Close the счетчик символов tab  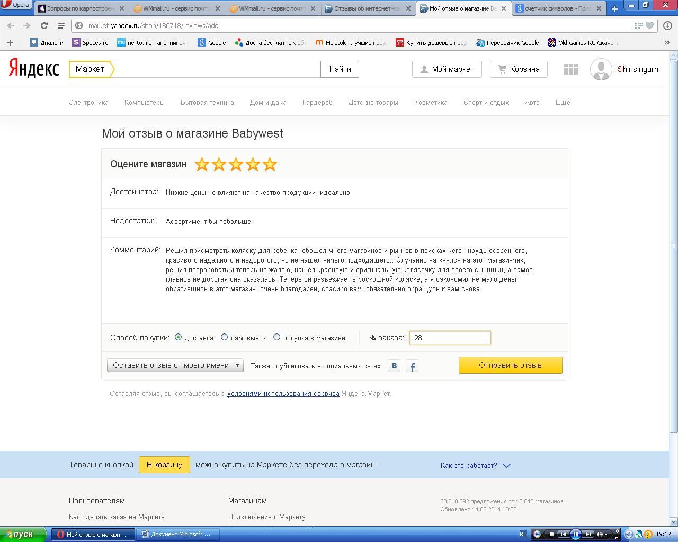599,8
